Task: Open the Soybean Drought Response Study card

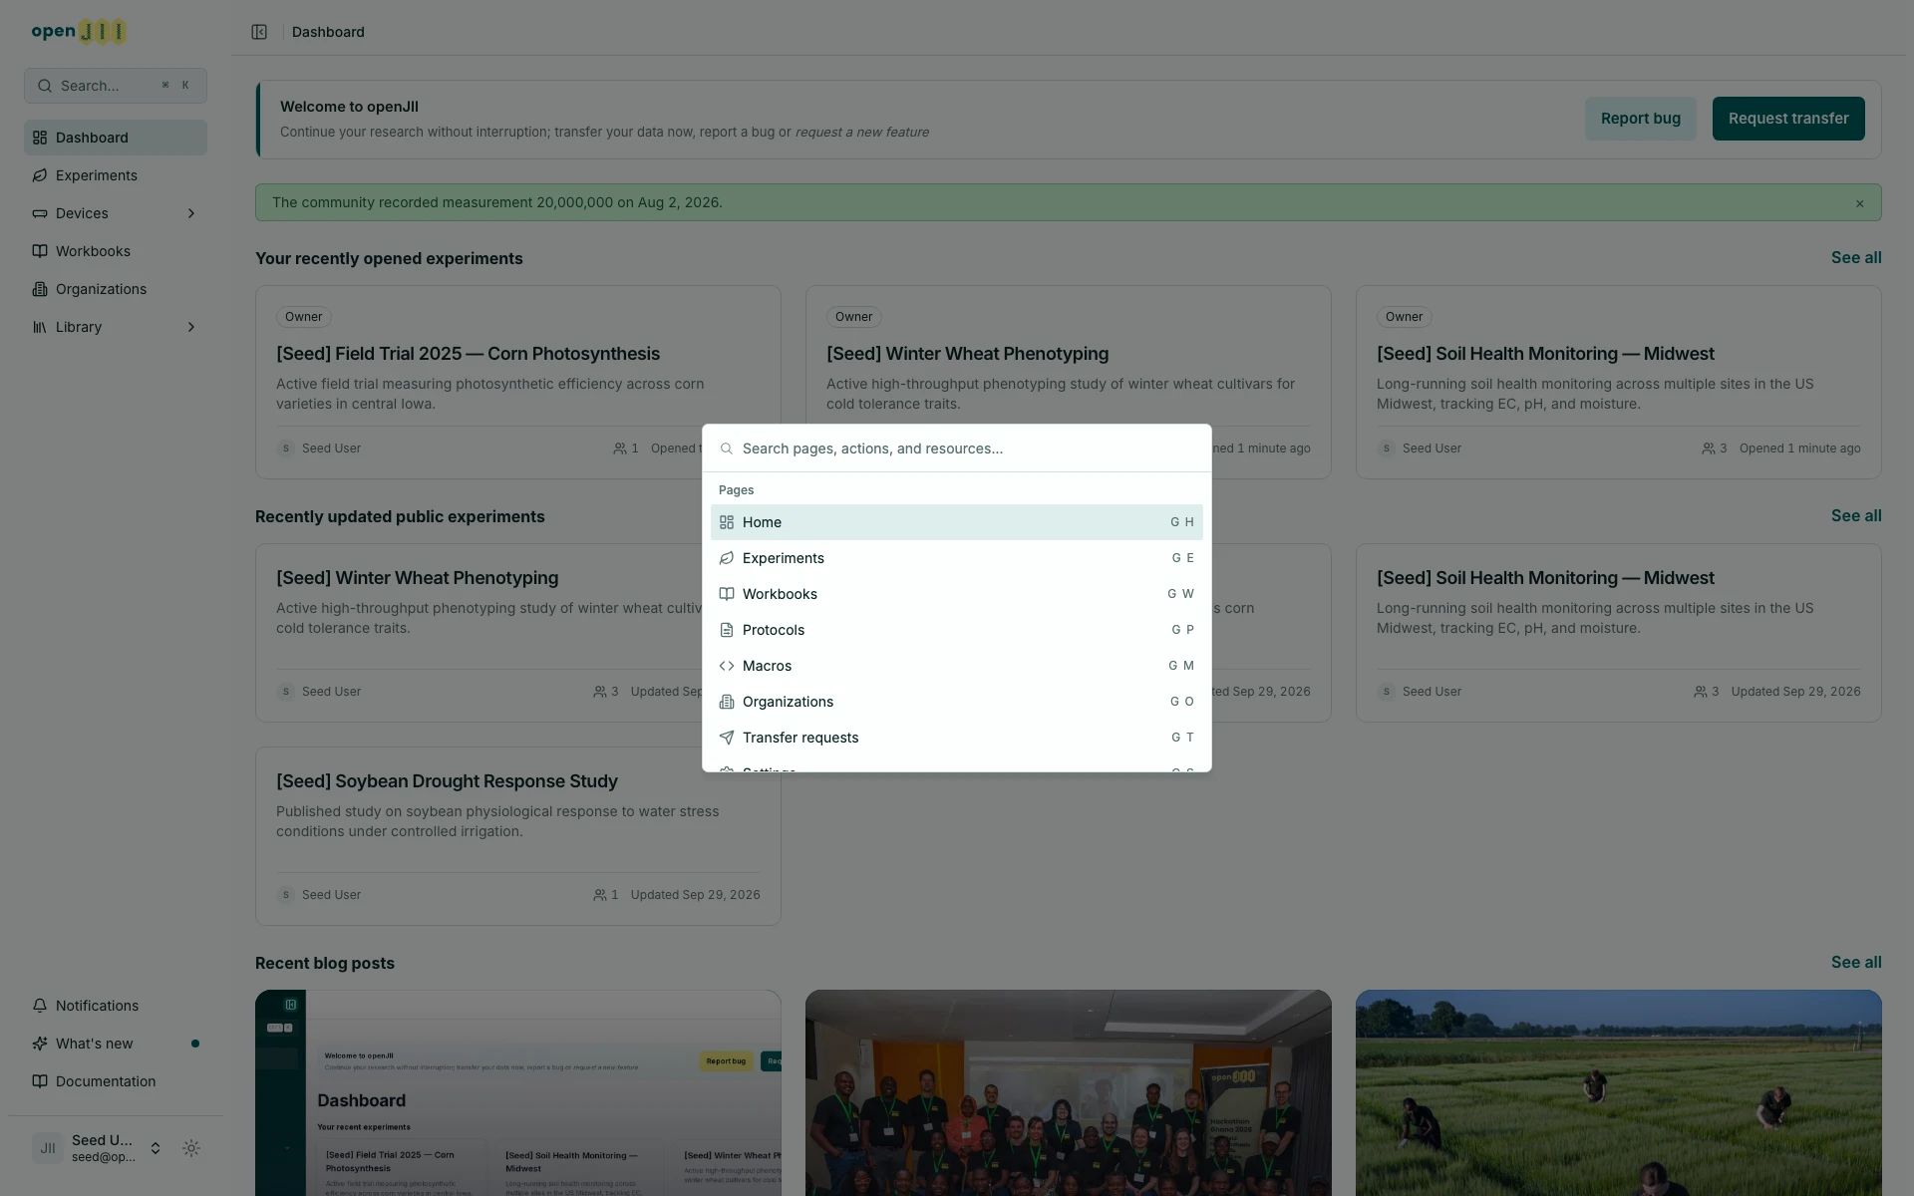Action: [518, 836]
